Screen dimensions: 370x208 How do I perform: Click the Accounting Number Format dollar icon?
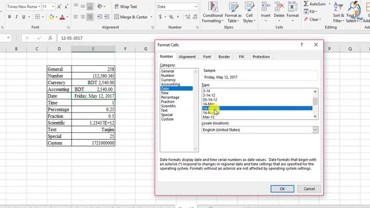[161, 17]
